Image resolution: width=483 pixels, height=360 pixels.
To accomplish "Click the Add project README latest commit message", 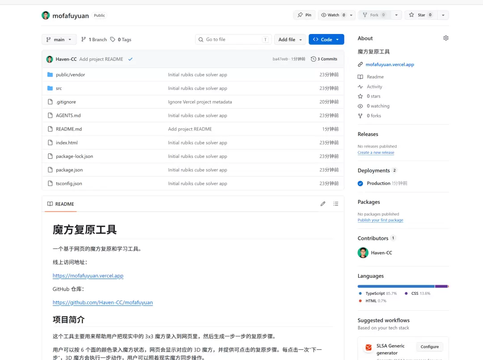I will [101, 59].
